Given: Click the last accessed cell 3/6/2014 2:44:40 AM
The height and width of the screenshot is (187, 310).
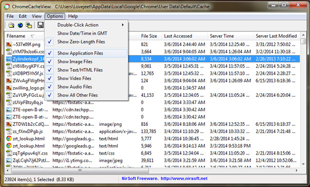Looking at the screenshot, I should click(184, 44).
